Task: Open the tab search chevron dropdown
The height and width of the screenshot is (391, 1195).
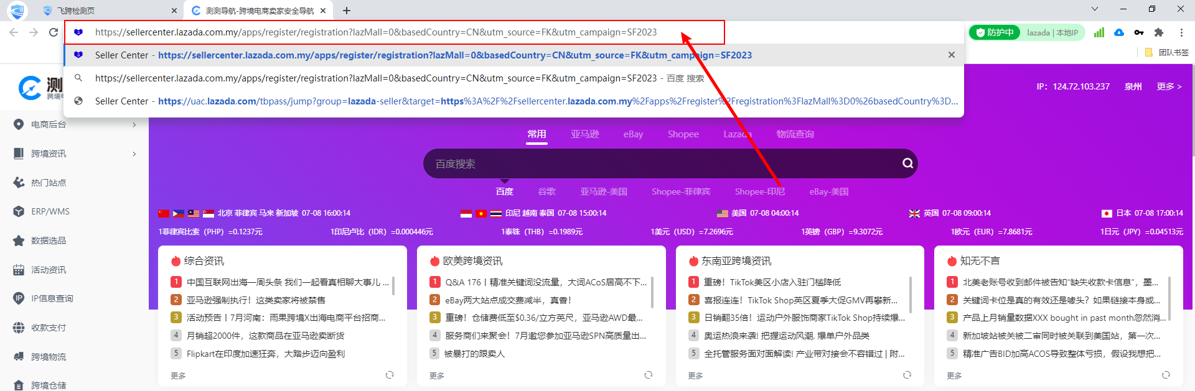Action: coord(1095,9)
